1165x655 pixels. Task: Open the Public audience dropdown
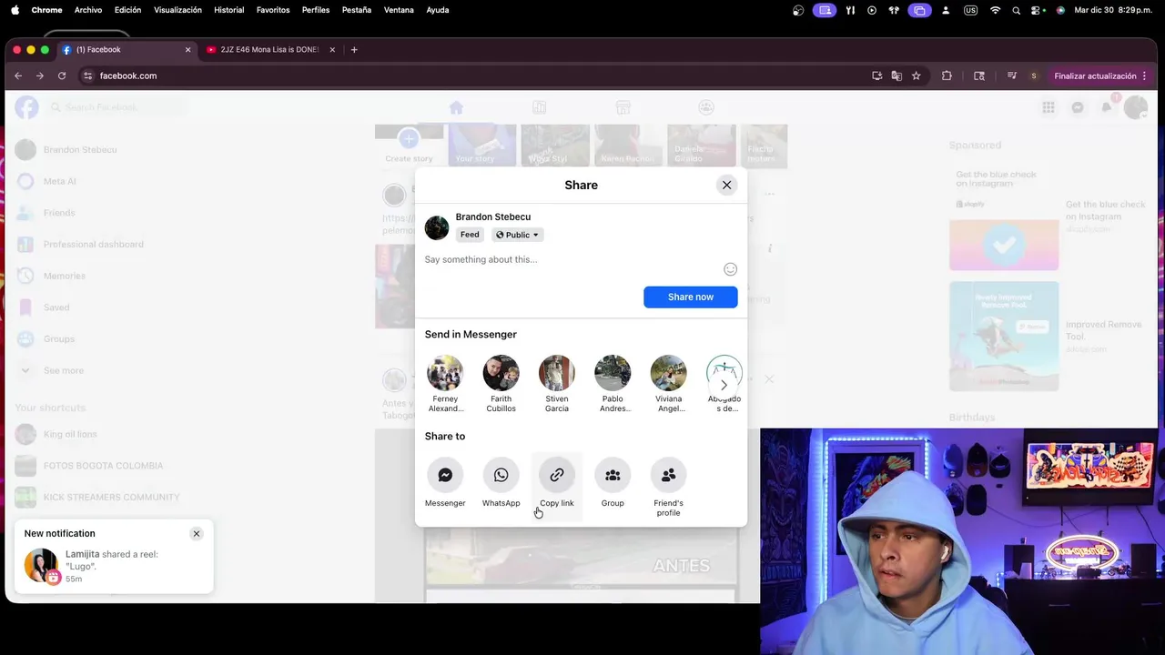(x=517, y=235)
